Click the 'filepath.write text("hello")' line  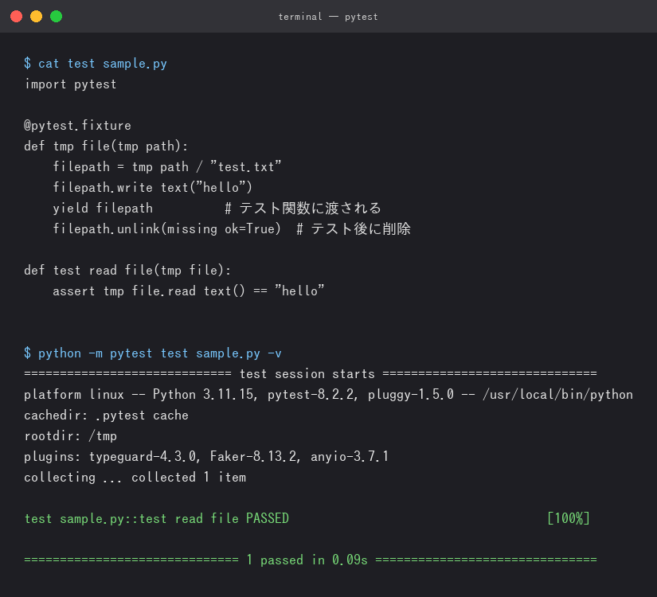coord(153,187)
